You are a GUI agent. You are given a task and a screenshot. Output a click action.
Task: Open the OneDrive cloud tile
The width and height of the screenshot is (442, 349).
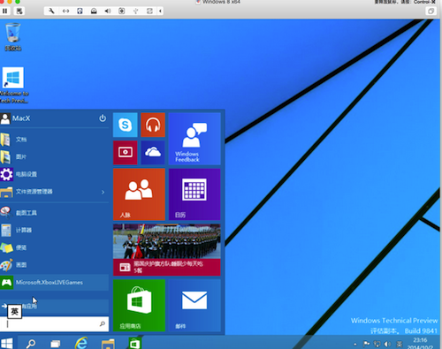(x=153, y=153)
